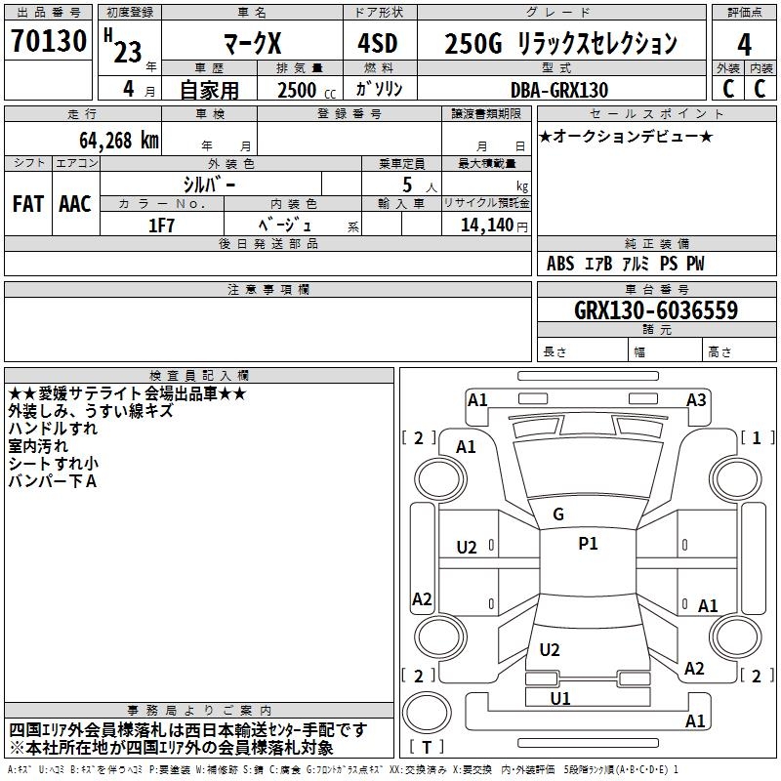Viewport: 781px width, 781px height.
Task: Click the U1 rear bumper marker
Action: pos(559,698)
